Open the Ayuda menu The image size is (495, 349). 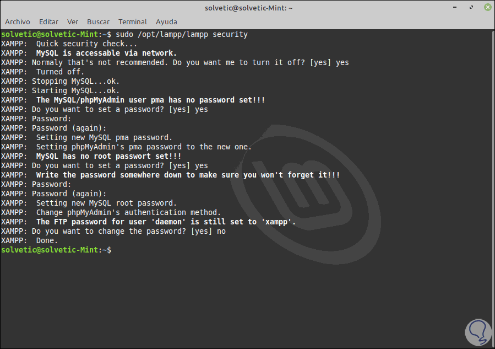pyautogui.click(x=166, y=22)
